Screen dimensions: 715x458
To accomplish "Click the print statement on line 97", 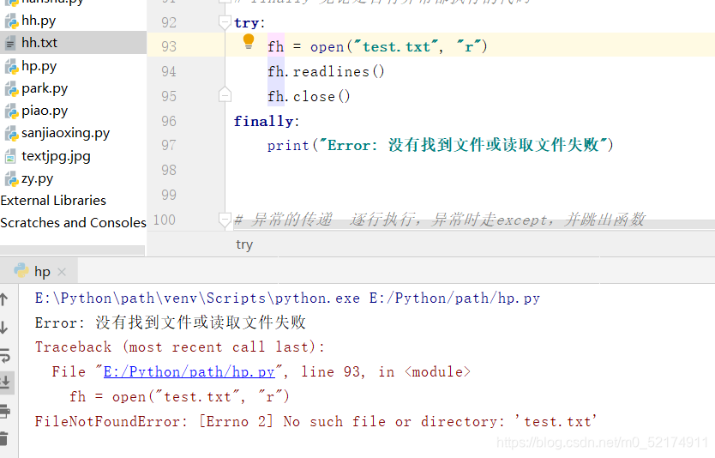I will point(441,145).
